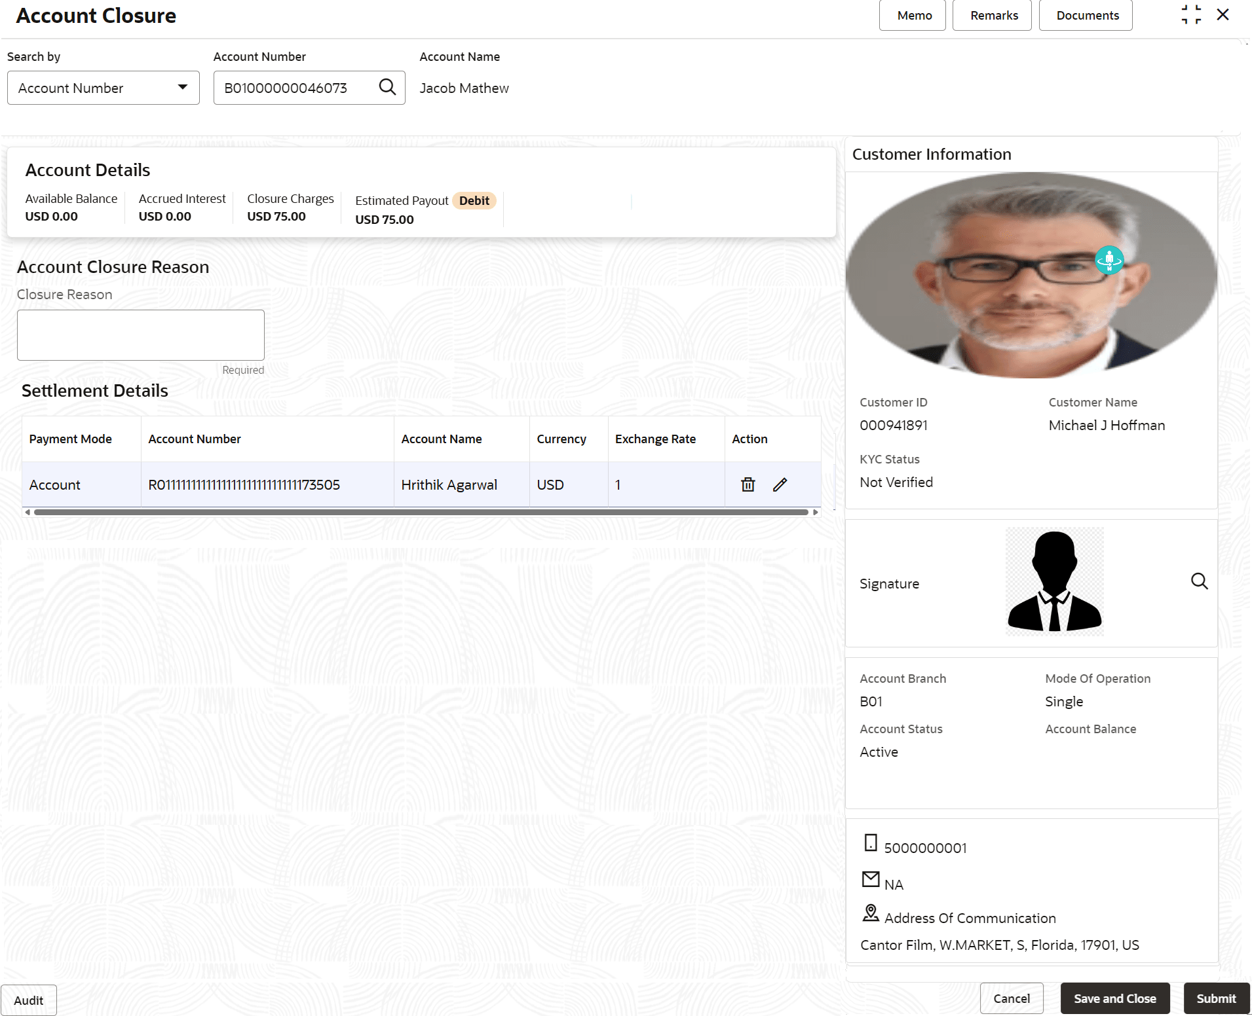This screenshot has width=1252, height=1016.
Task: Open the Documents panel
Action: 1086,15
